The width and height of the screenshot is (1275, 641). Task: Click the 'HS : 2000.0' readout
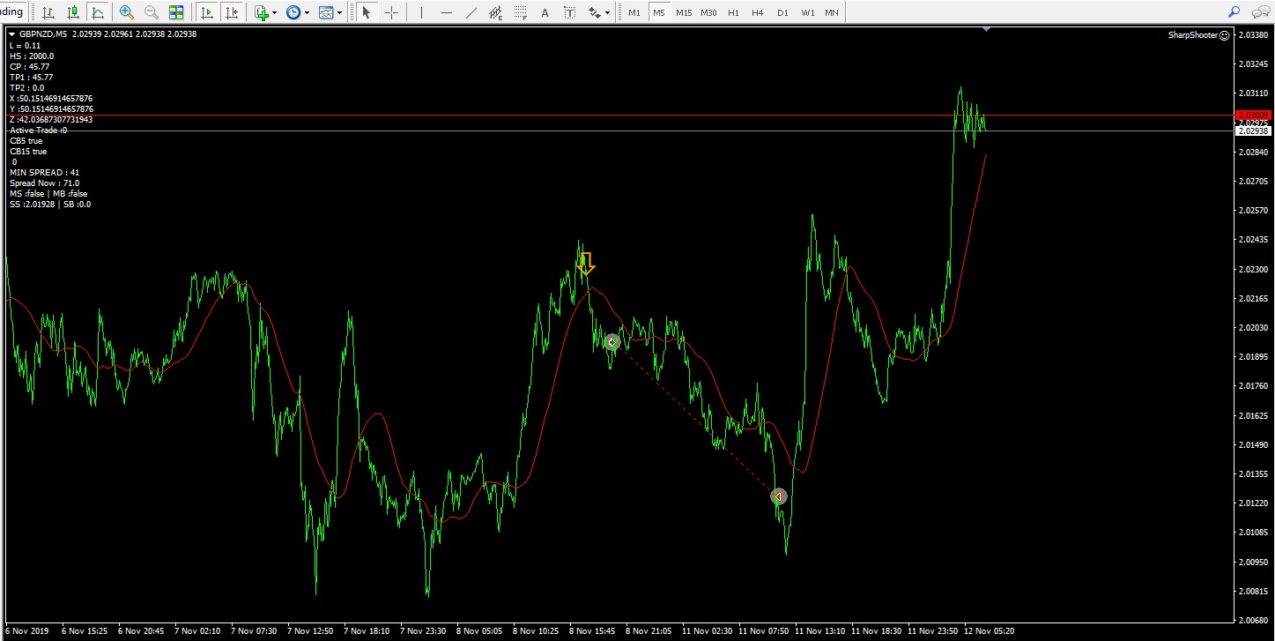coord(32,56)
